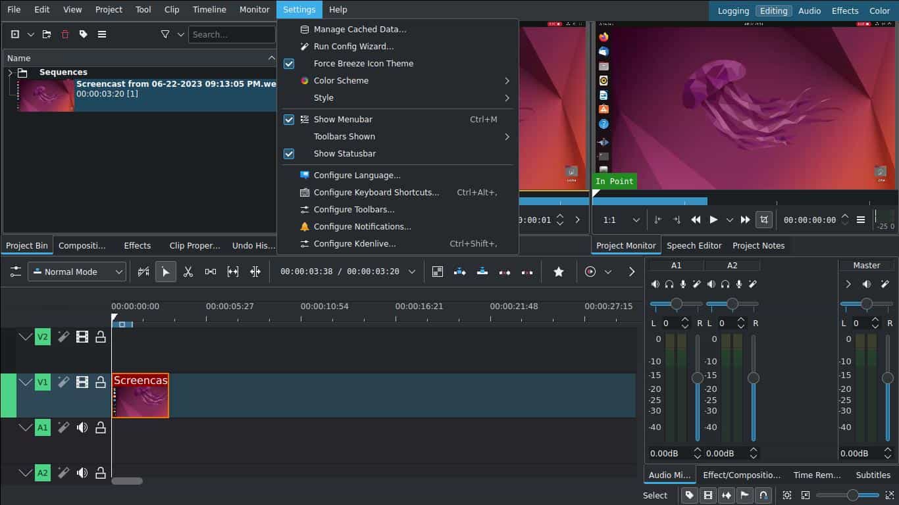Select the Spacer tool

(x=210, y=271)
